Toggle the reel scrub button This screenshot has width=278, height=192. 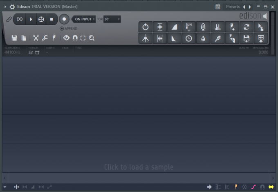point(41,19)
